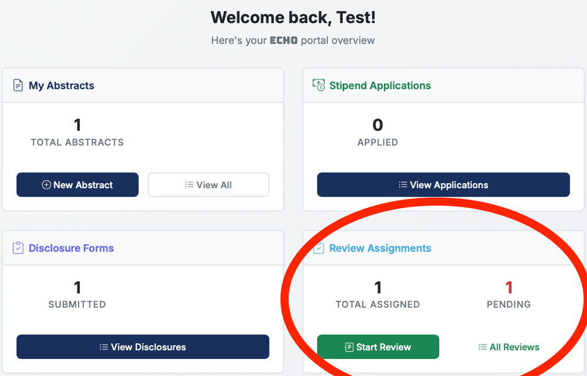Select the My Abstracts card title
587x376 pixels.
click(62, 86)
